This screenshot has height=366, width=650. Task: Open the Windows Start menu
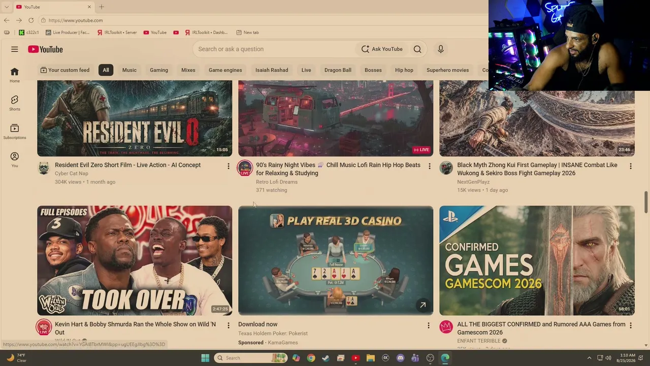[205, 358]
